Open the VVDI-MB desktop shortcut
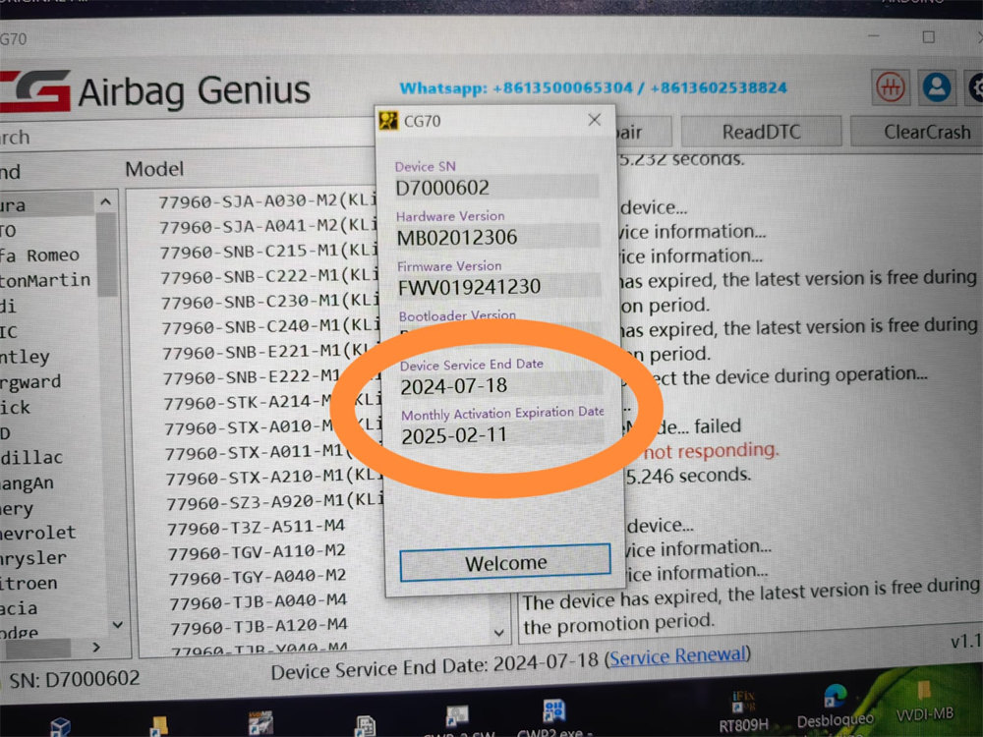The image size is (983, 737). point(925,701)
